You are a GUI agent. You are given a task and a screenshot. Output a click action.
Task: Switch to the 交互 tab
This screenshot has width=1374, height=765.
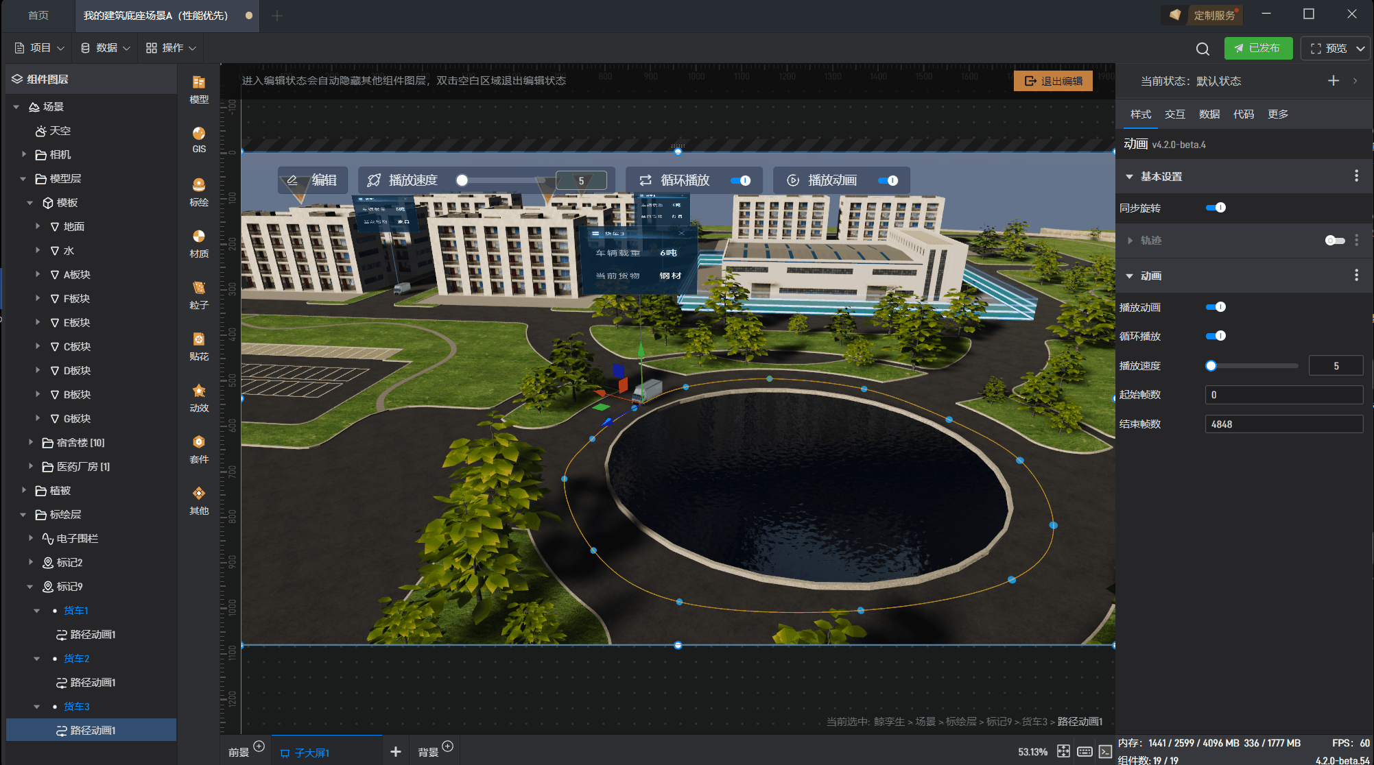1174,114
